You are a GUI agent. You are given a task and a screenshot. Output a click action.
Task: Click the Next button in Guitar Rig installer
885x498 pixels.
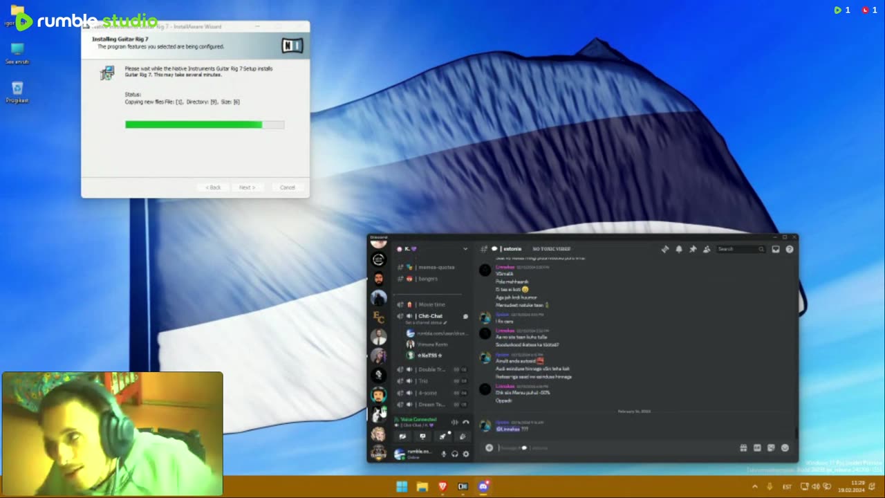tap(247, 187)
